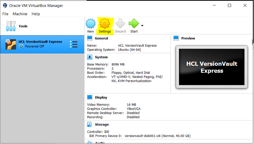Click the Base Memory value 8096 MB

(118, 65)
